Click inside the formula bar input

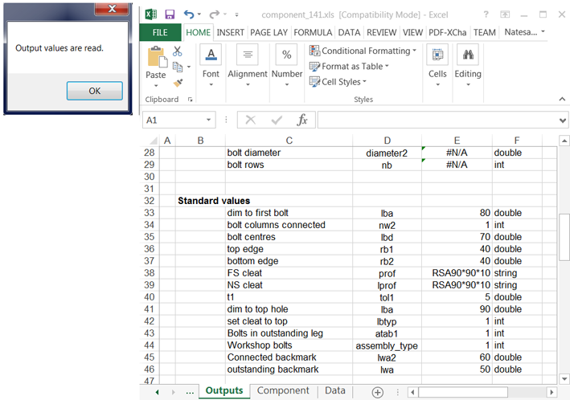click(x=434, y=120)
